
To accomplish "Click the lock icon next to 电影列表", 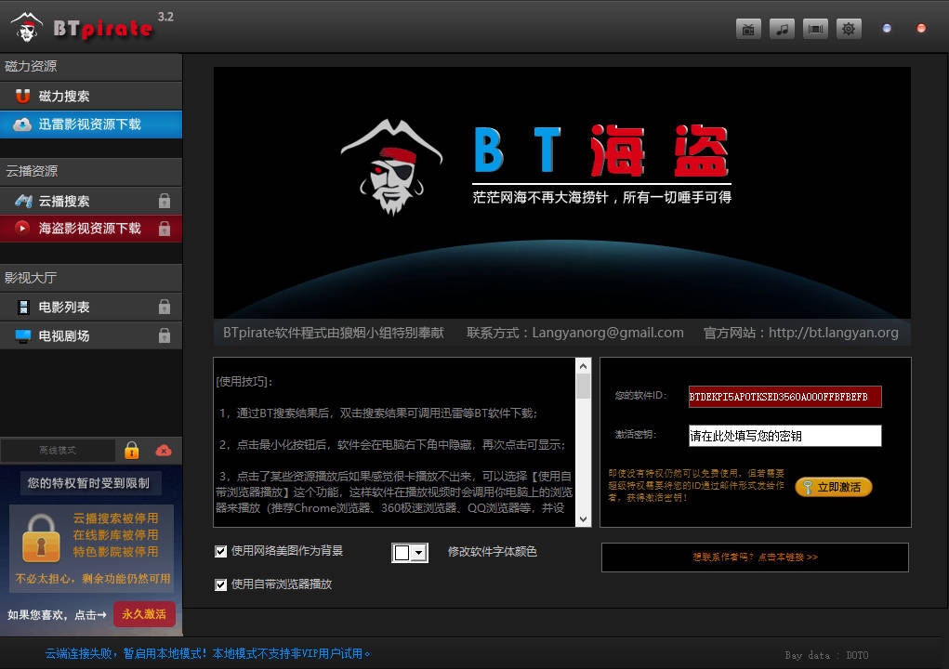I will pyautogui.click(x=165, y=307).
